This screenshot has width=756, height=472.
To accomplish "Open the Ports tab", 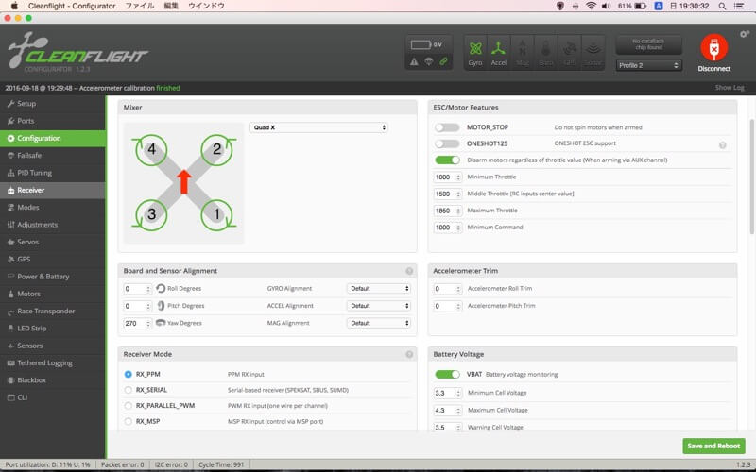I will click(53, 121).
